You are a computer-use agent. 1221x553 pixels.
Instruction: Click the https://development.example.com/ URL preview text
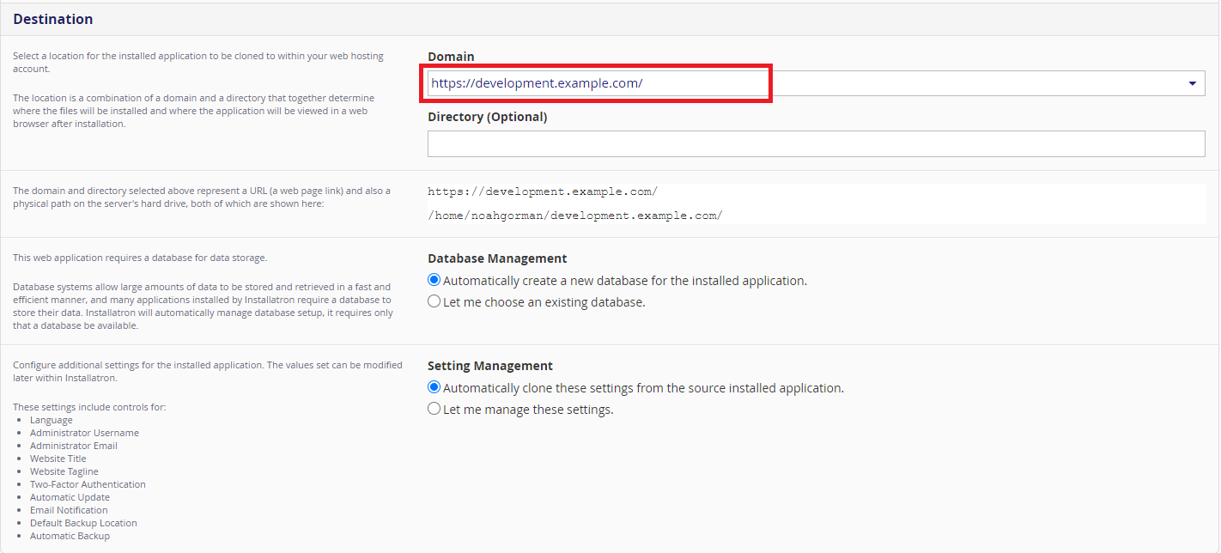tap(543, 191)
